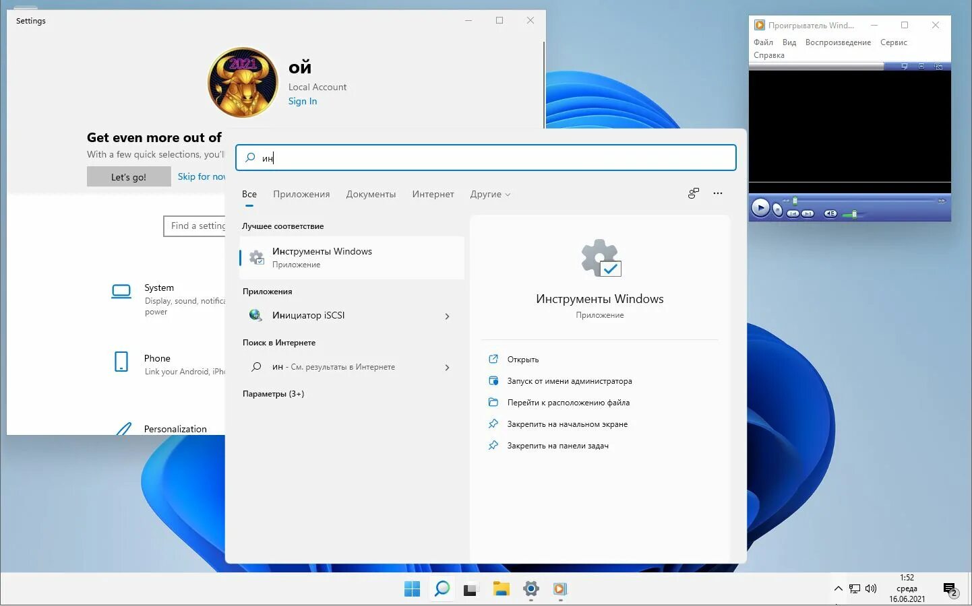Open the Файл menu in media player
Image resolution: width=972 pixels, height=606 pixels.
[x=763, y=42]
